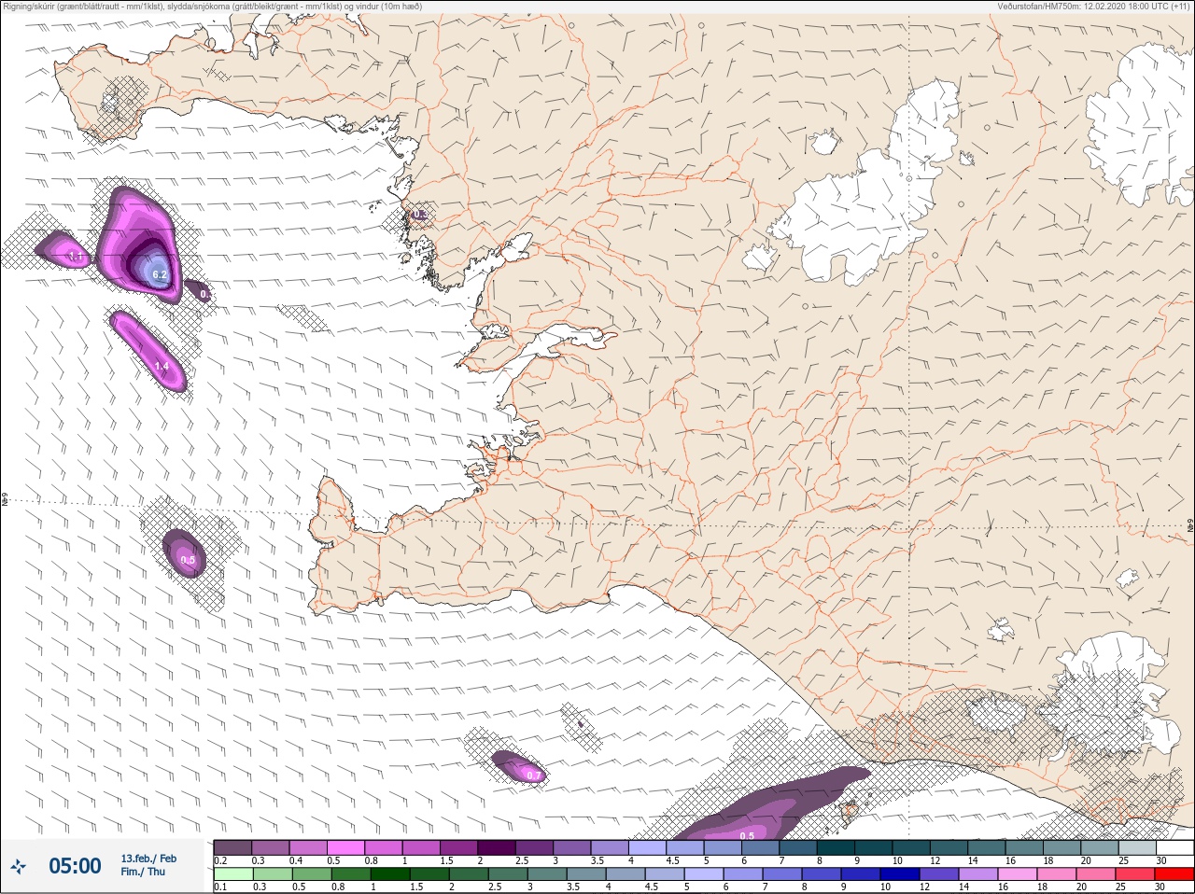Pick darkest purple 2–2.5 swatch in upper legend

coord(497,847)
